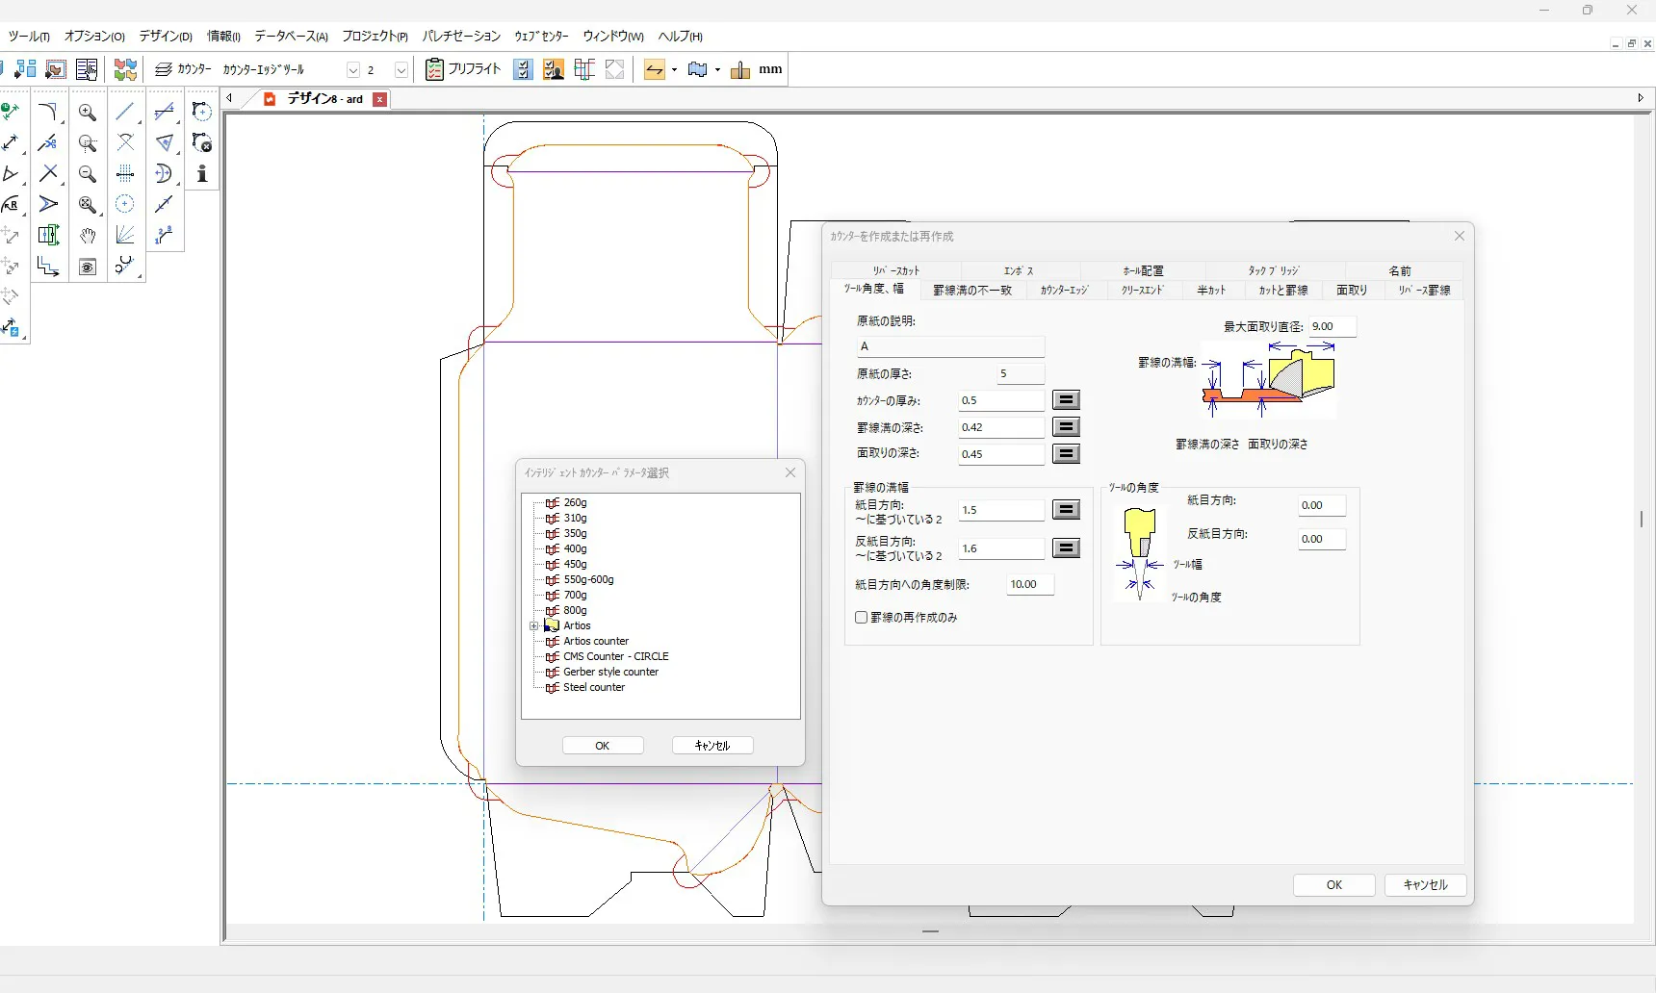Switch to the カウンターエッジ tab

pyautogui.click(x=1064, y=291)
